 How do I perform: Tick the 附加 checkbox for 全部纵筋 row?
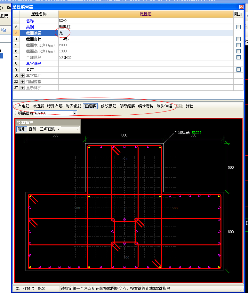coord(238,58)
